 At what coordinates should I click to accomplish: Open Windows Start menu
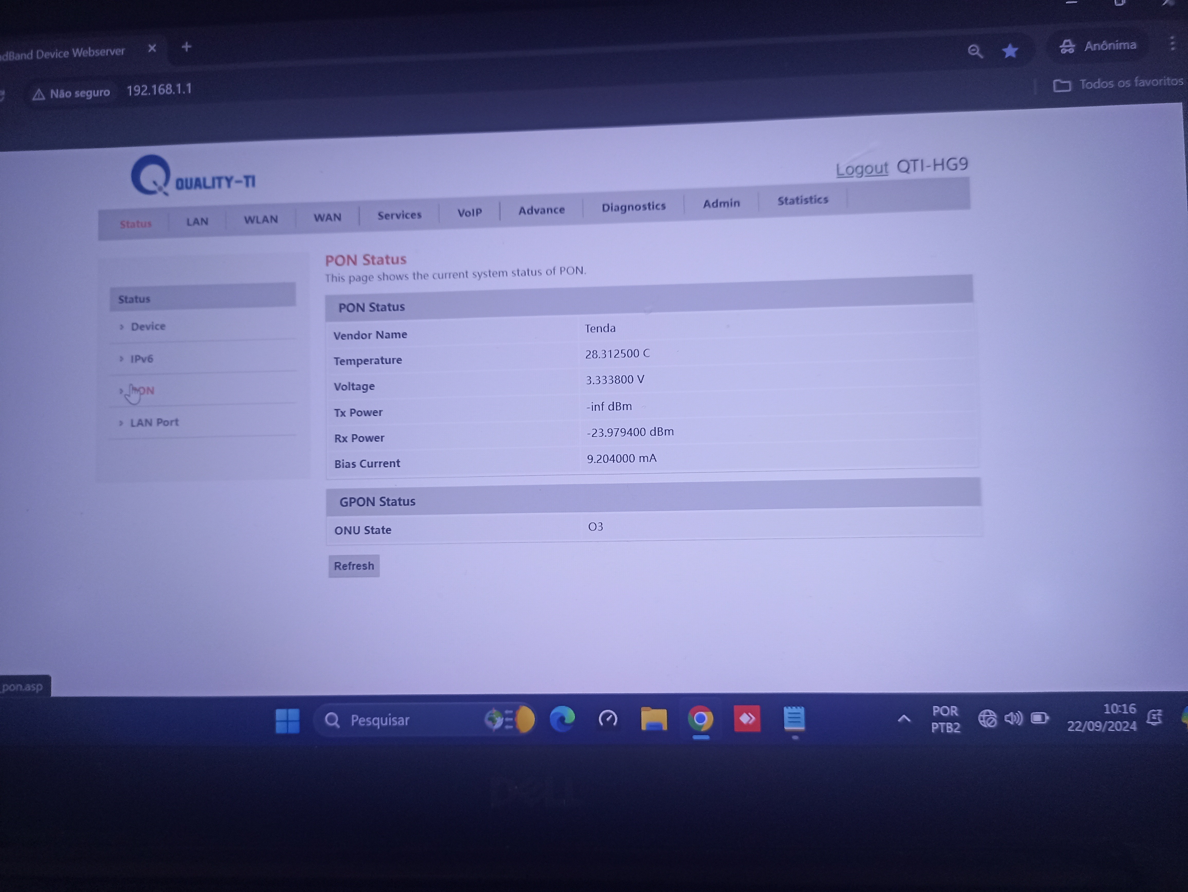click(287, 720)
